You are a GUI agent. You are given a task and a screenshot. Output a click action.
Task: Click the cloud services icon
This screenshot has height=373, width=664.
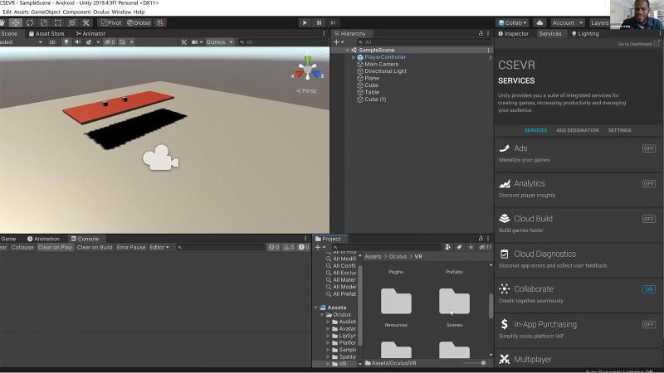[x=539, y=23]
